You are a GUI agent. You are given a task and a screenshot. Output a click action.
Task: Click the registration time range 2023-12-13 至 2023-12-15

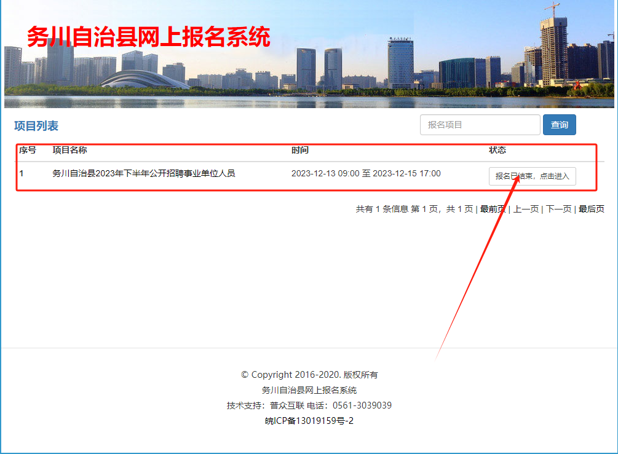(x=366, y=173)
